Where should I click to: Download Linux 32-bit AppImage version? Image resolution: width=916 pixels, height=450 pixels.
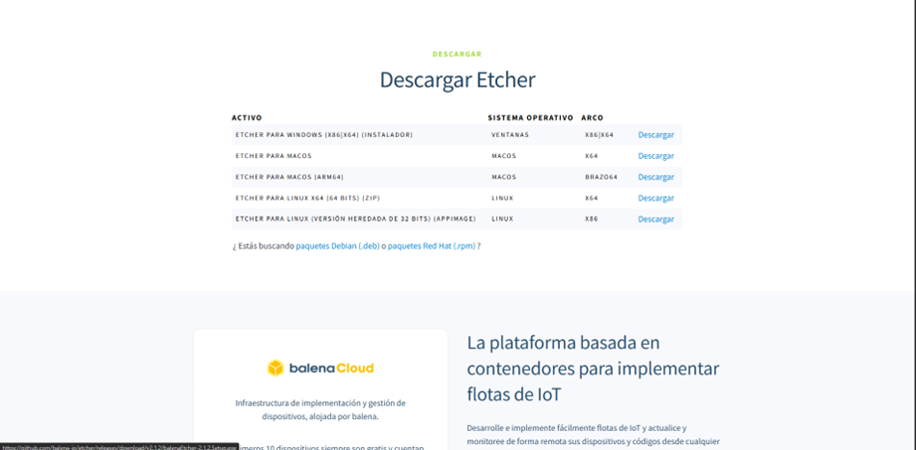tap(655, 219)
